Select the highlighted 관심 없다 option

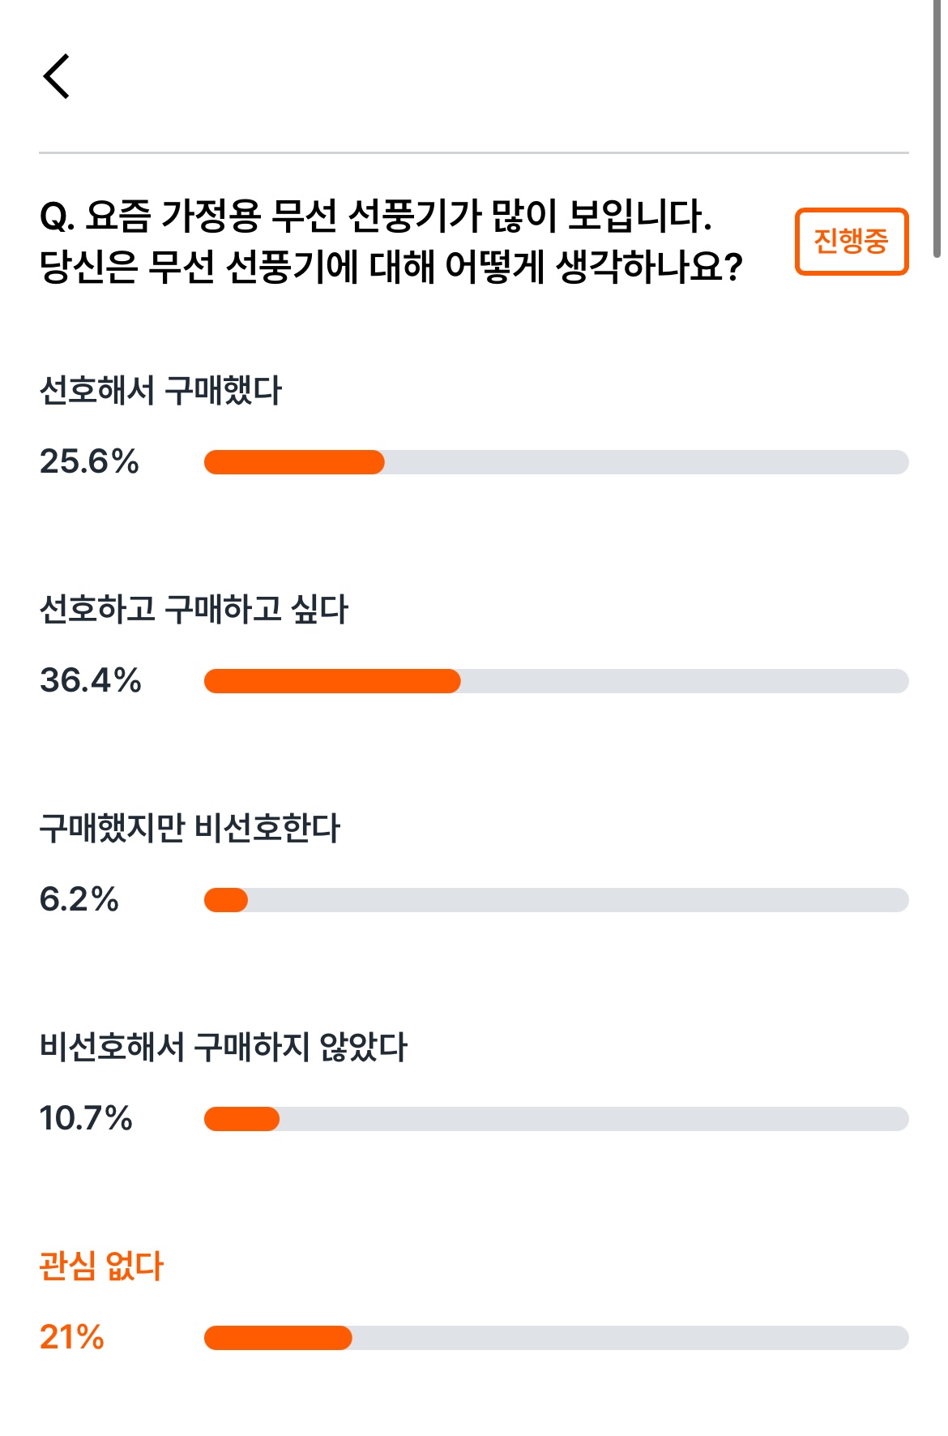pos(101,1266)
